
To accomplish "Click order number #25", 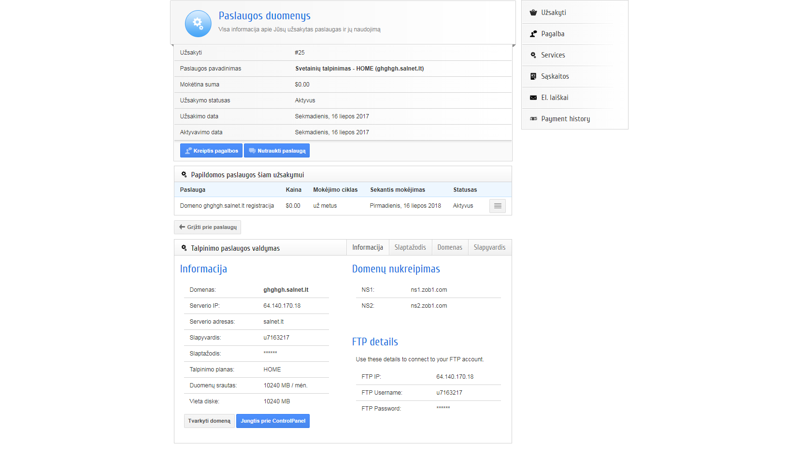I will click(x=300, y=53).
